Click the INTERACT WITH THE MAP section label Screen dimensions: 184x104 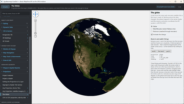(x=9, y=46)
